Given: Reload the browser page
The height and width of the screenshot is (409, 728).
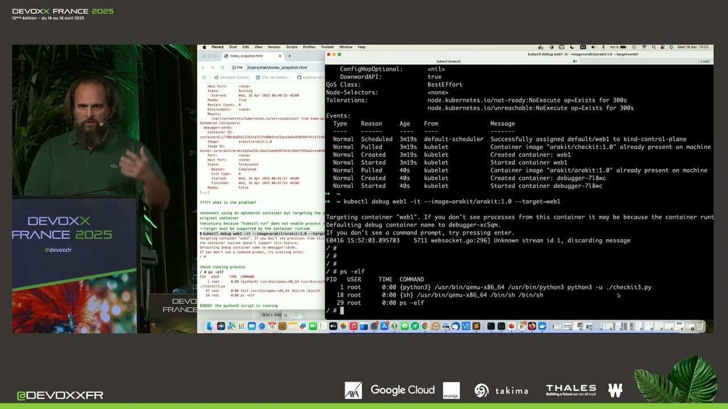Looking at the screenshot, I should [x=222, y=68].
